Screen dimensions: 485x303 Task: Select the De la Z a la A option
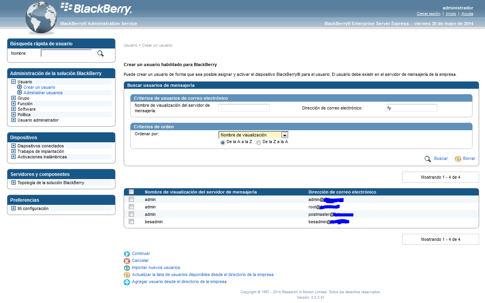tap(259, 143)
